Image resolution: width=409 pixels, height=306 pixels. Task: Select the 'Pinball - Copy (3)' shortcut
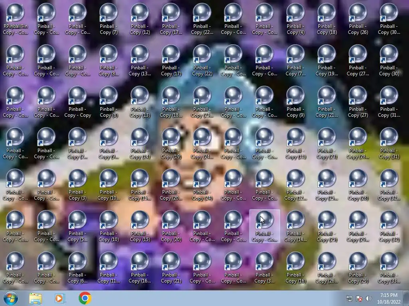coord(78,185)
